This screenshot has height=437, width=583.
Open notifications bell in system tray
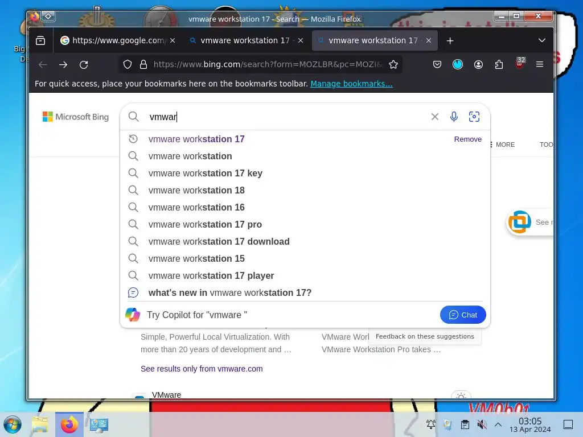pyautogui.click(x=431, y=424)
